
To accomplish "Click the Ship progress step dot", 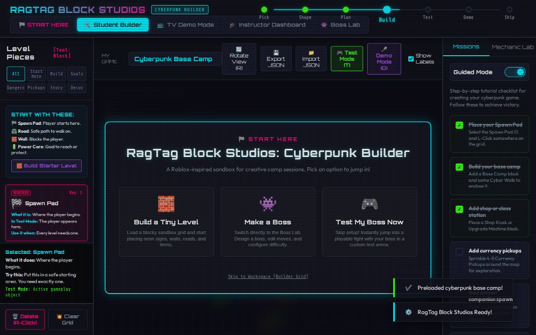I will pos(509,10).
